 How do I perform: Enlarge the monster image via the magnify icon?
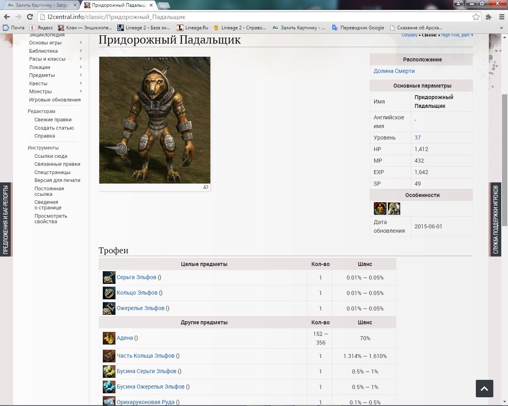point(206,187)
